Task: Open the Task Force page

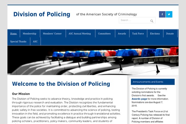Action: click(x=138, y=33)
